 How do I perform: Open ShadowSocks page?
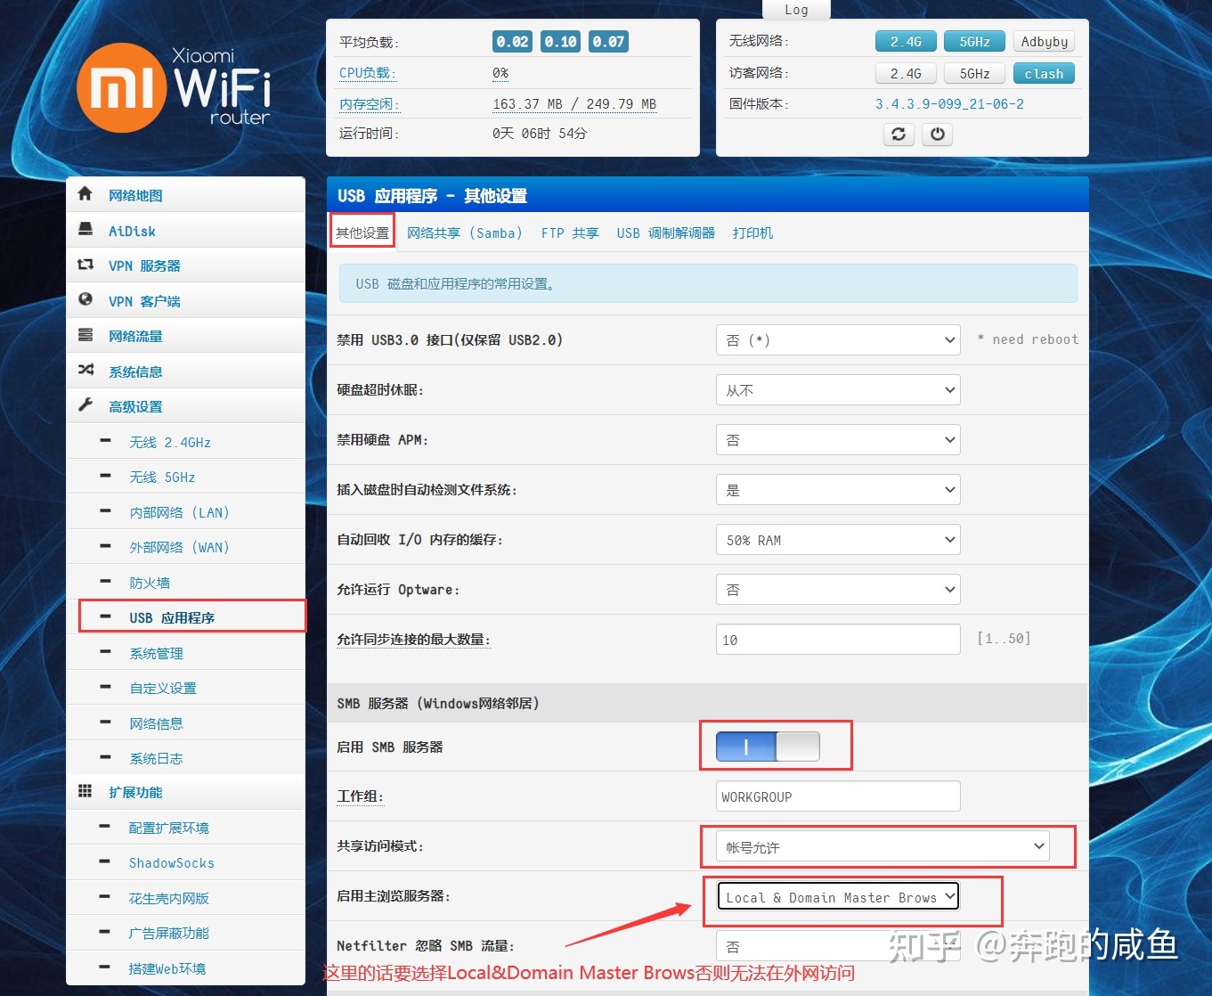point(172,862)
